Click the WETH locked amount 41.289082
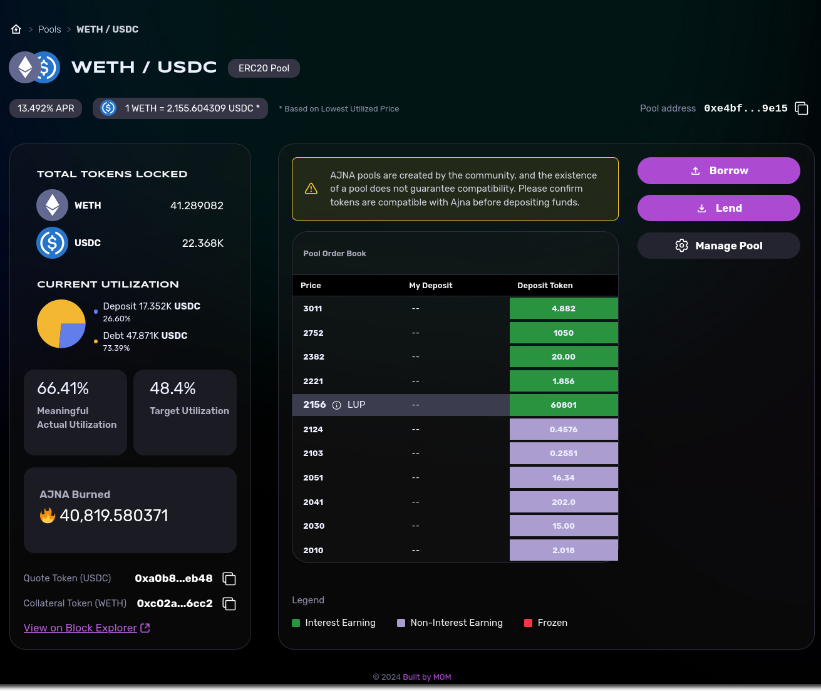 (x=197, y=205)
